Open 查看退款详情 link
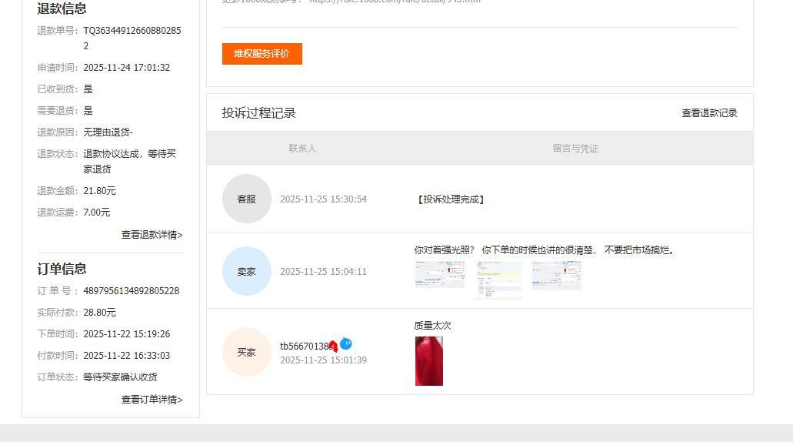The width and height of the screenshot is (793, 442). (152, 234)
